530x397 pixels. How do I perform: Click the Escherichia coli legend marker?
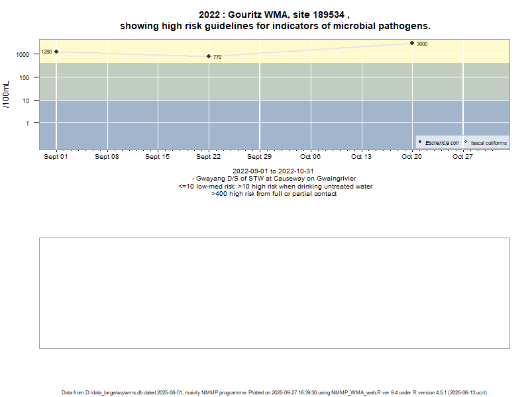420,142
